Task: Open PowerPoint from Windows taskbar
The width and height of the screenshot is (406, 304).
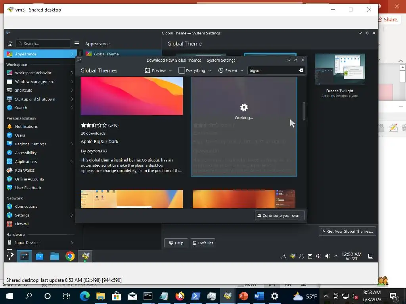Action: (243, 296)
